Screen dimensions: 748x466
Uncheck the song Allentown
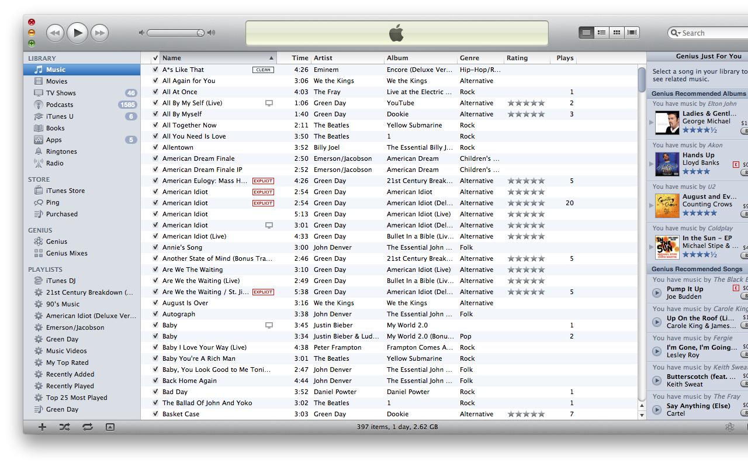pyautogui.click(x=155, y=147)
